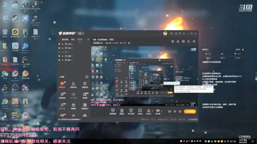
Task: Click the stream preview canvas
Action: point(144,76)
